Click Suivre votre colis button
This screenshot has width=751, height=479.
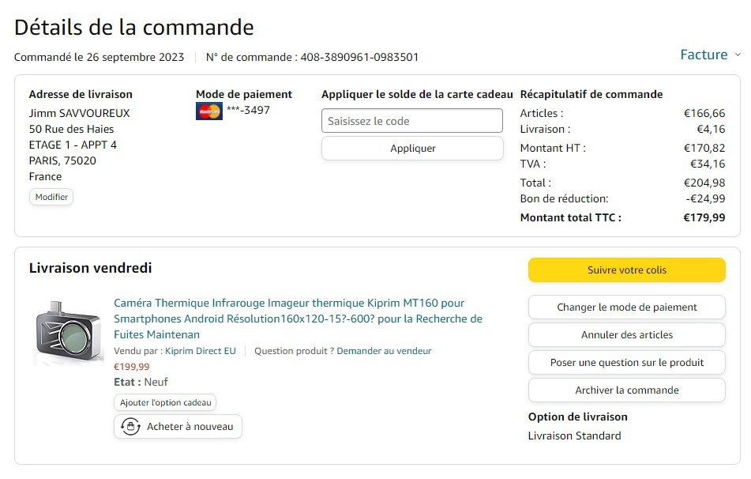pos(626,270)
